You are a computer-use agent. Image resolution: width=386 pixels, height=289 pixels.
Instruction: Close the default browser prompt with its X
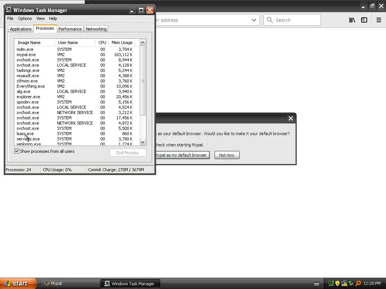(291, 119)
